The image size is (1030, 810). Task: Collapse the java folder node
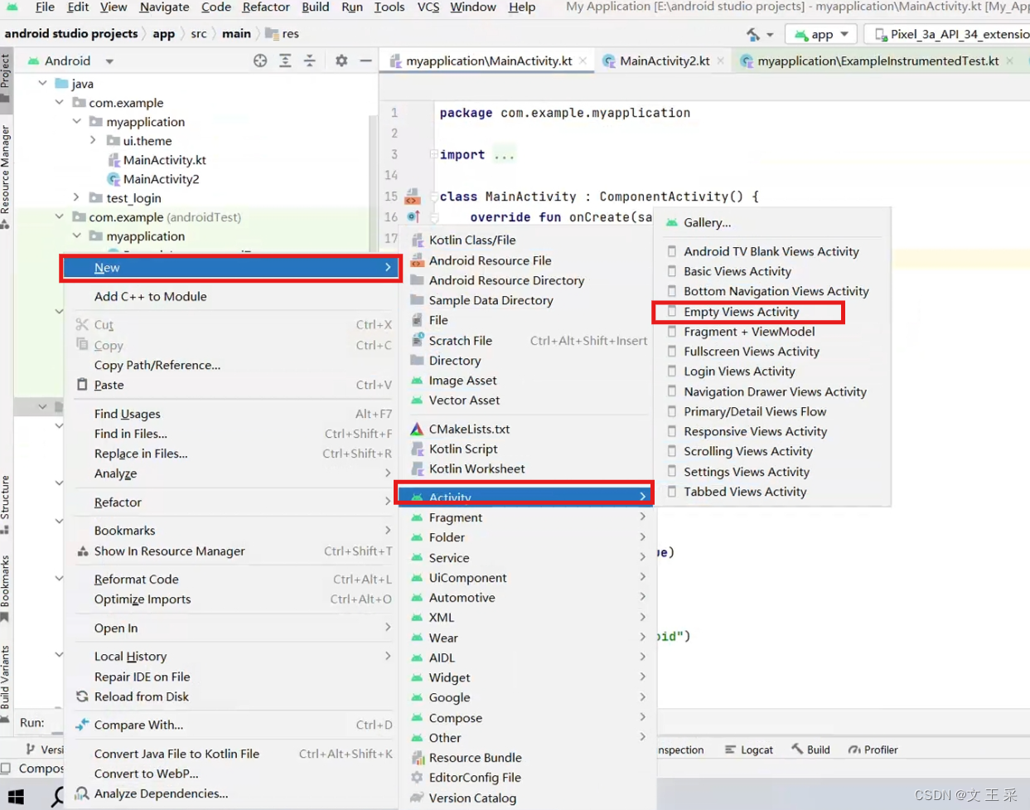click(42, 83)
